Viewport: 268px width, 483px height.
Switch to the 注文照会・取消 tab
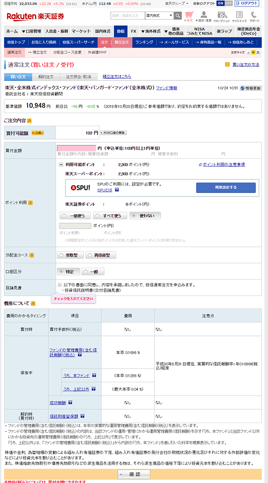(x=78, y=76)
